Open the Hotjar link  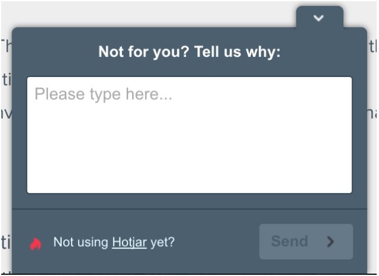(129, 242)
